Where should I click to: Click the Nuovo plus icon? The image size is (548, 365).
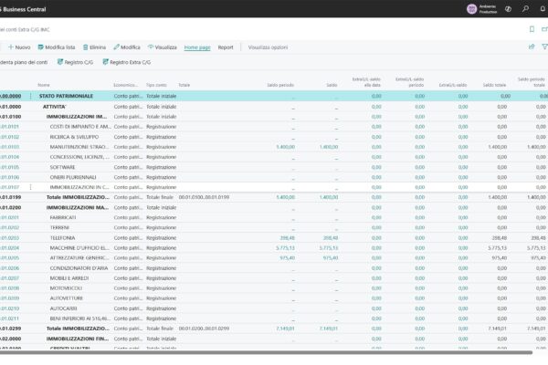10,47
